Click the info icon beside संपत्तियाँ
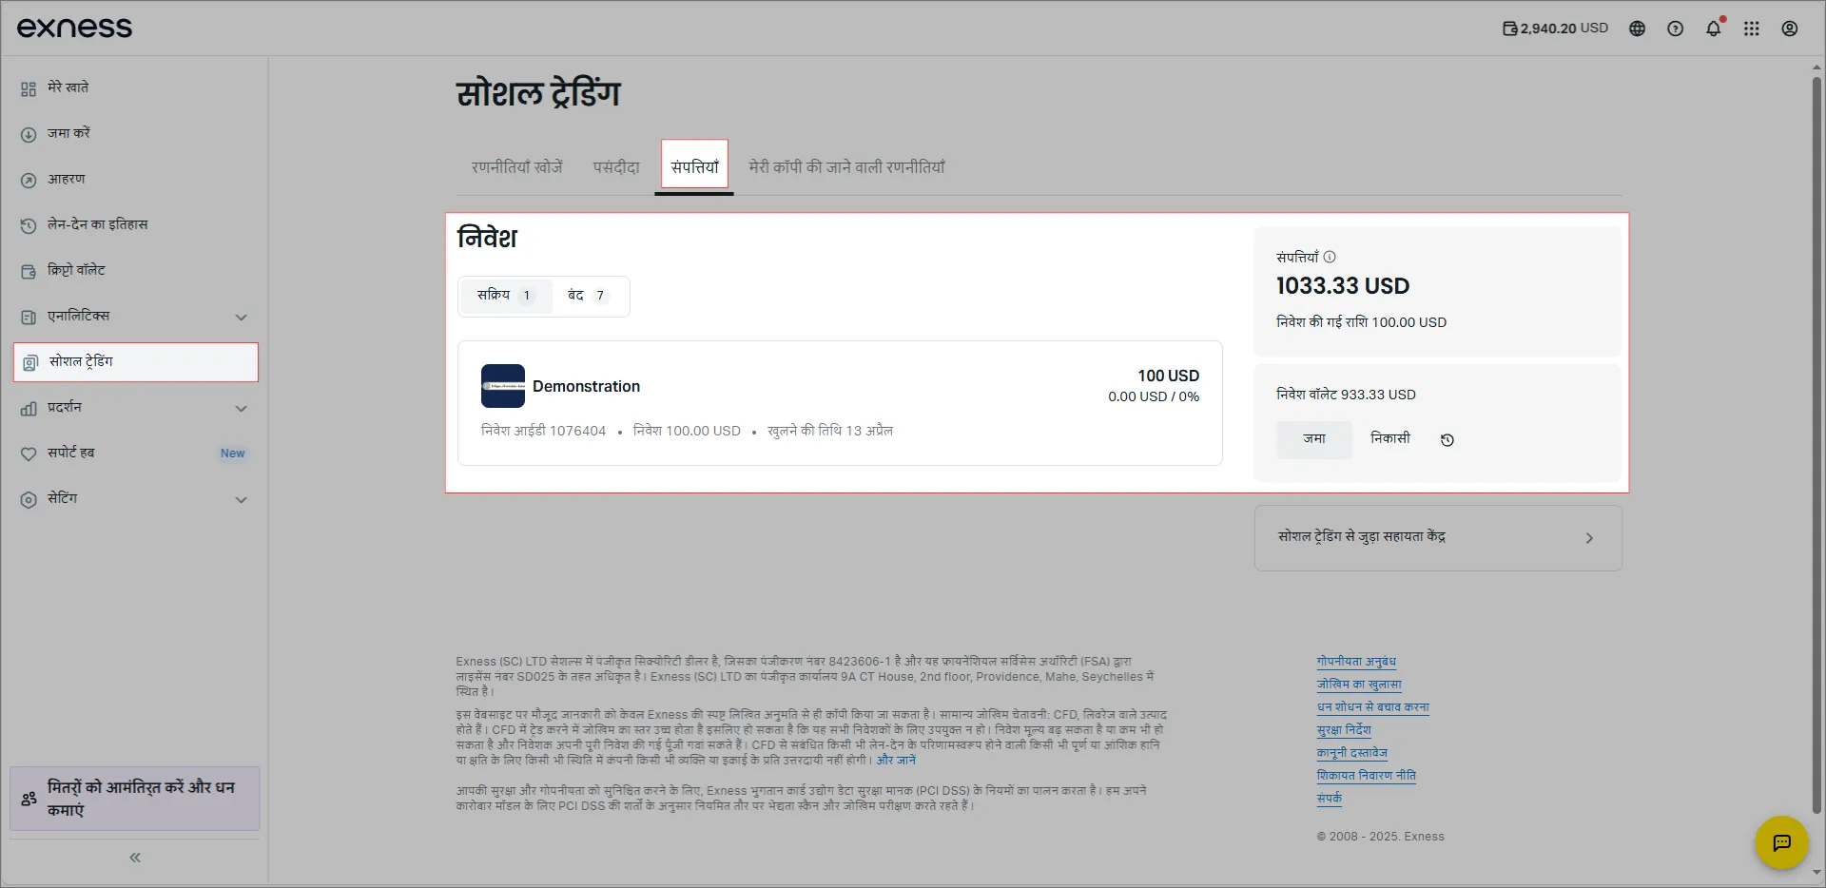The image size is (1826, 888). tap(1330, 257)
